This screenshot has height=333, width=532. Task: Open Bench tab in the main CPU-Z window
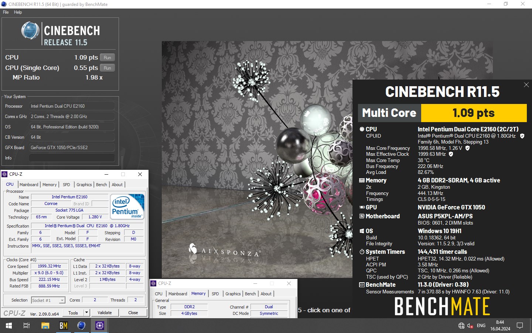coord(102,185)
